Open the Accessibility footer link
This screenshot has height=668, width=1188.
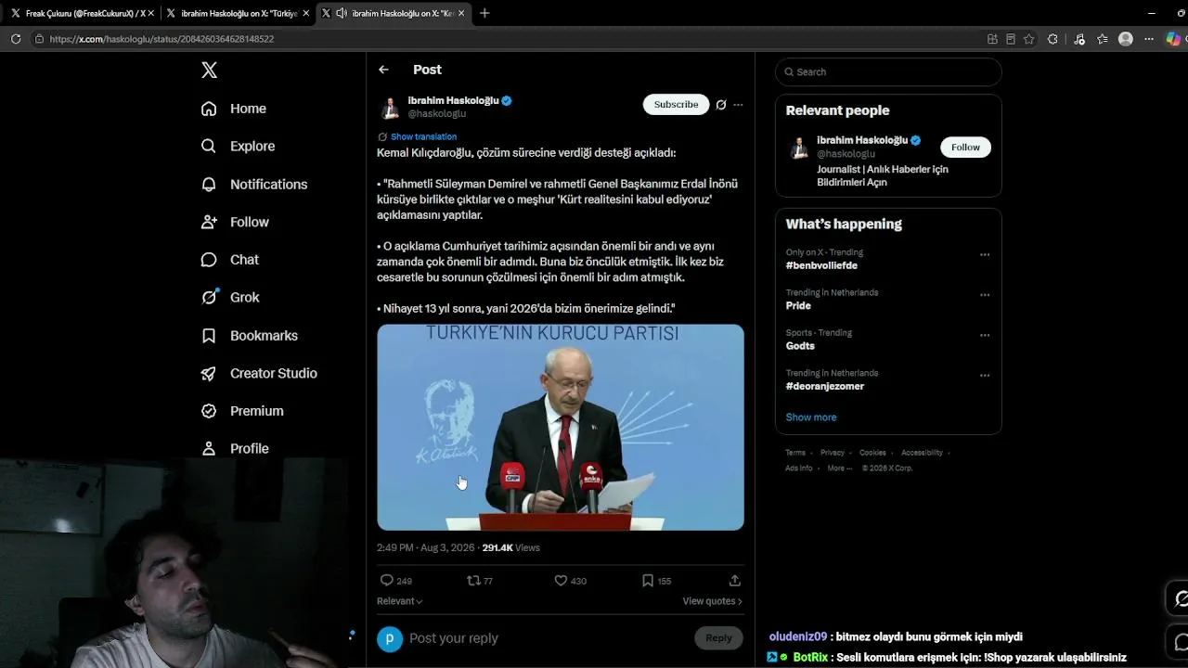(922, 453)
